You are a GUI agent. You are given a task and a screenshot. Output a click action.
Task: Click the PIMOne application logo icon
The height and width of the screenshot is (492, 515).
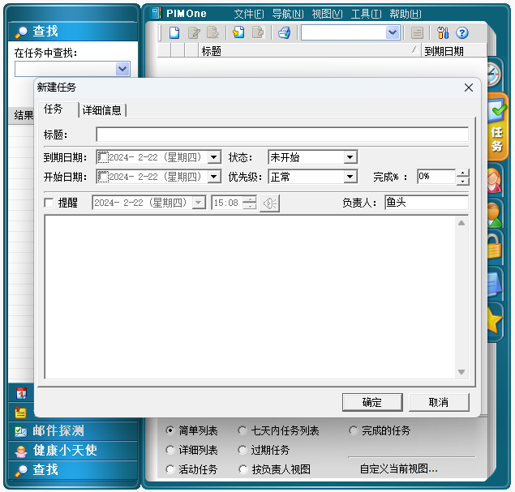click(x=156, y=13)
